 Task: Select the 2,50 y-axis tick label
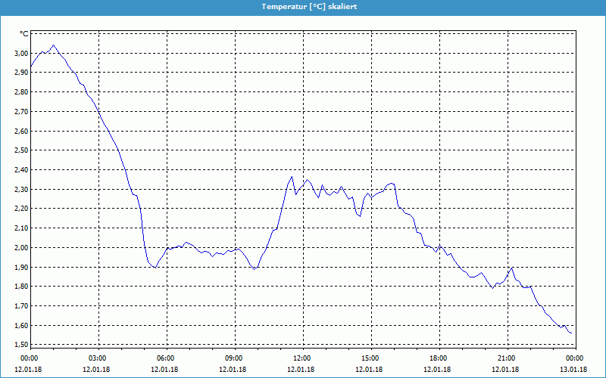pos(20,150)
